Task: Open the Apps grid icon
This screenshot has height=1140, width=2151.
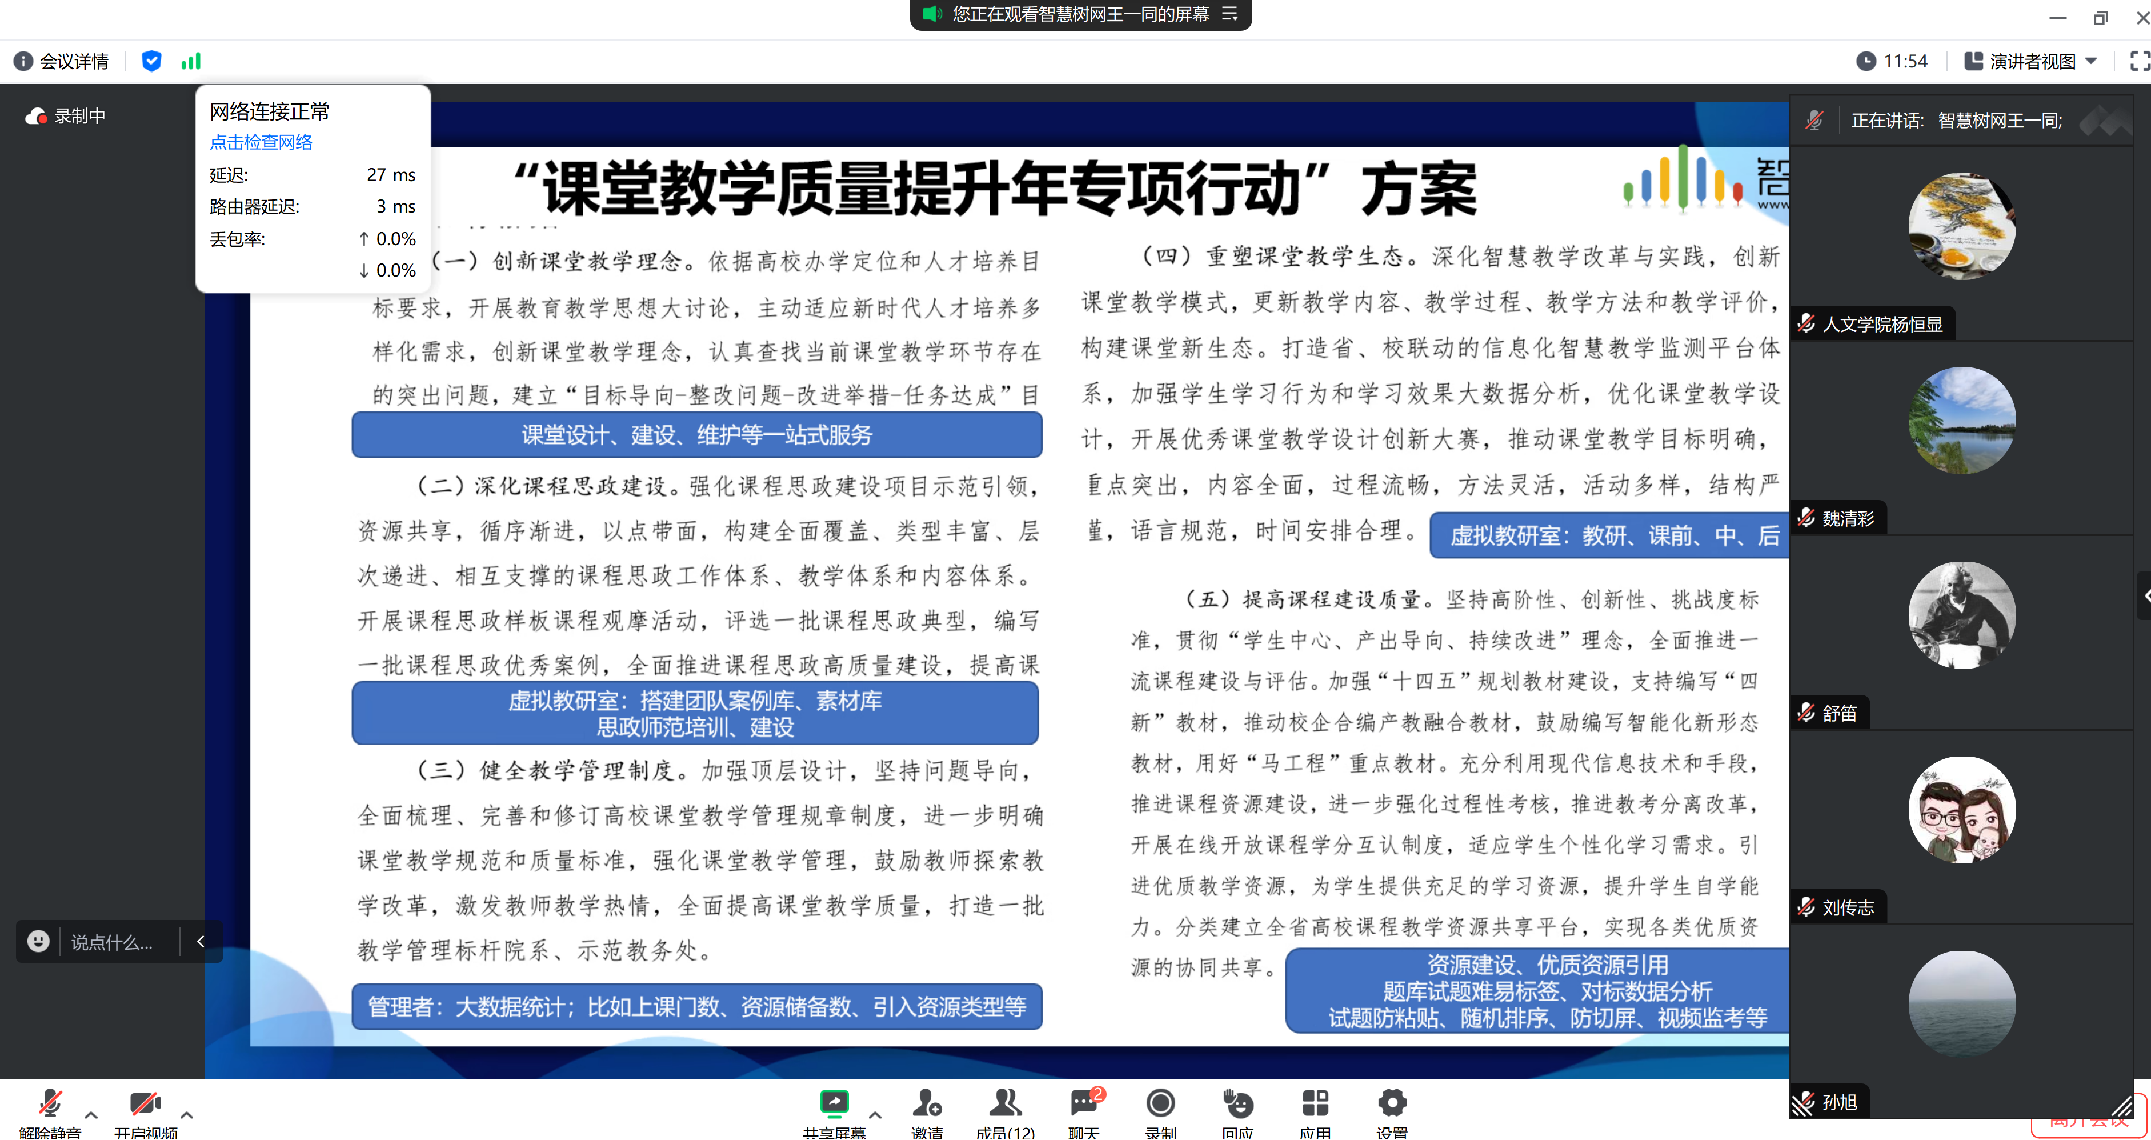Action: pyautogui.click(x=1315, y=1104)
